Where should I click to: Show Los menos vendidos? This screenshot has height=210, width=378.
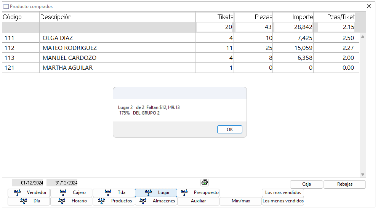[x=283, y=201]
